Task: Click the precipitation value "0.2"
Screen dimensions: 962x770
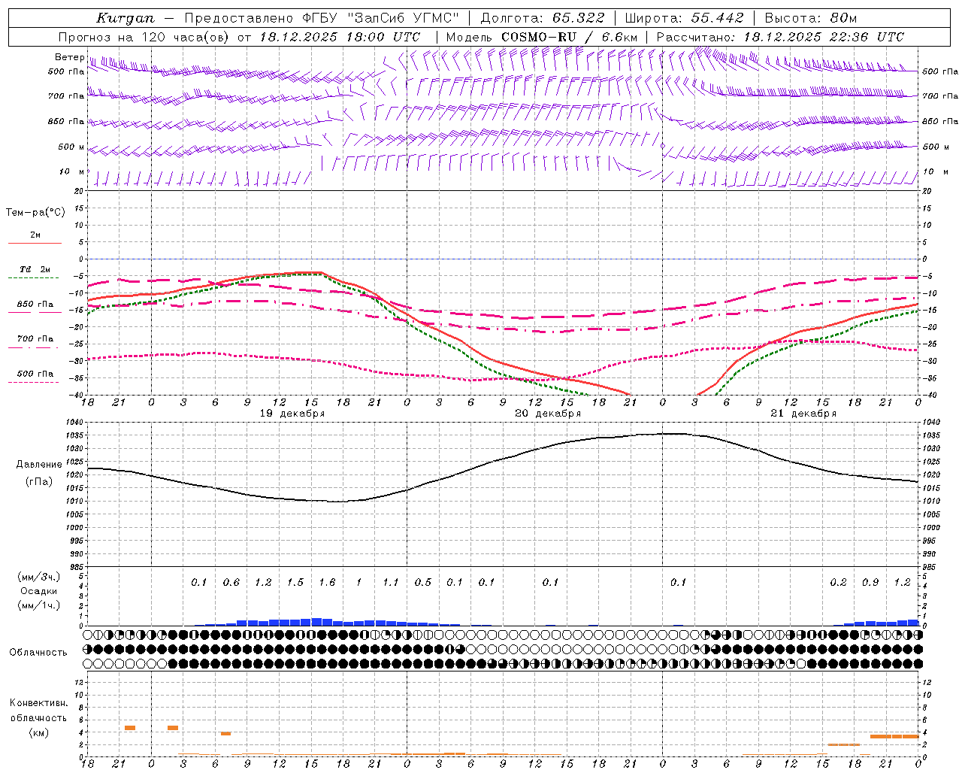Action: 838,583
